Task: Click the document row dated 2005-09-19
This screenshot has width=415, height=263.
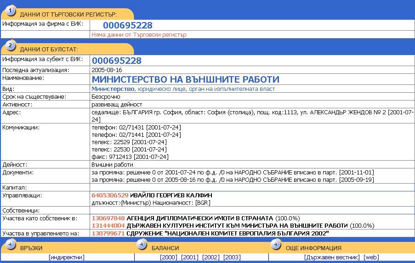Action: 233,180
